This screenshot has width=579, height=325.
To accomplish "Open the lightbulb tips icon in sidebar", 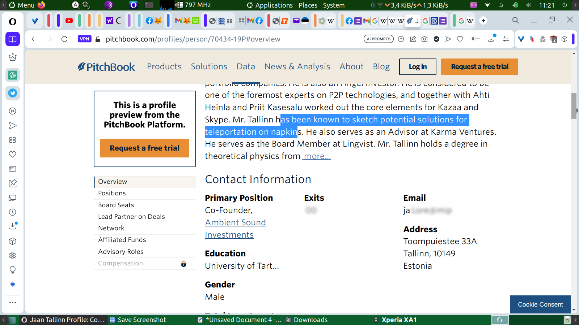I will pos(13,270).
